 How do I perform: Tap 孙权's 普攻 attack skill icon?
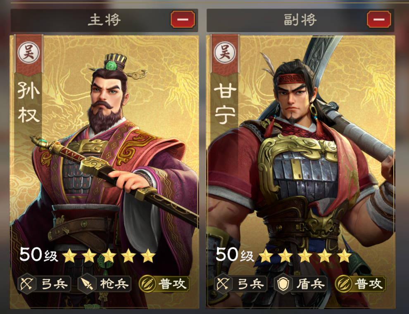147,284
